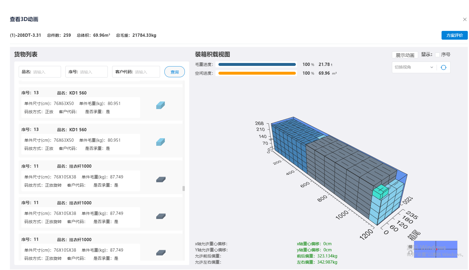Open the 切换视角 view dropdown
This screenshot has width=469, height=270.
pyautogui.click(x=414, y=67)
